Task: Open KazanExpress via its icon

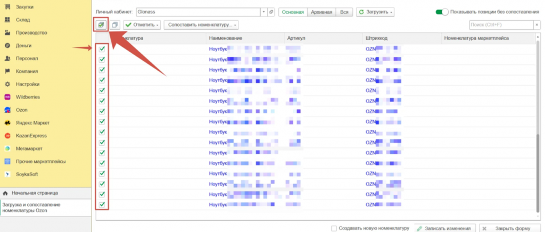Action: click(7, 136)
